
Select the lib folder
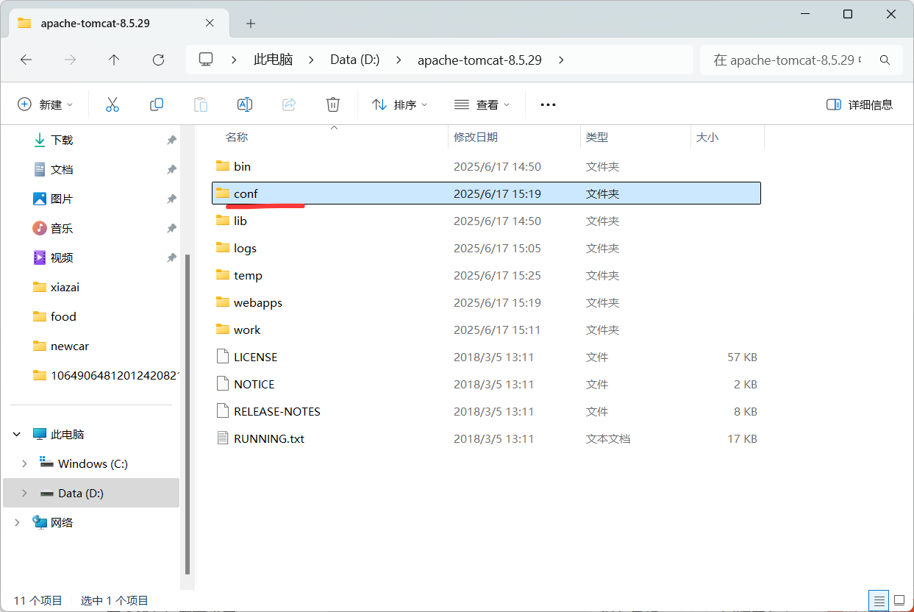tap(486, 221)
